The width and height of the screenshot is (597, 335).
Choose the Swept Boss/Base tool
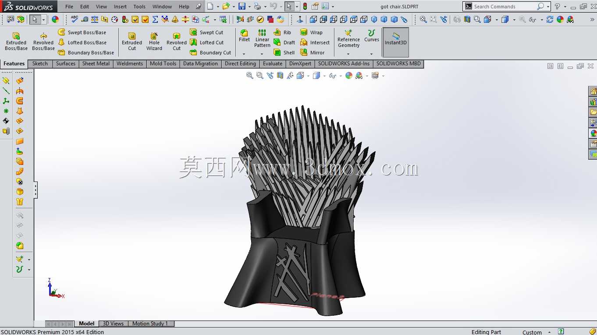(82, 32)
